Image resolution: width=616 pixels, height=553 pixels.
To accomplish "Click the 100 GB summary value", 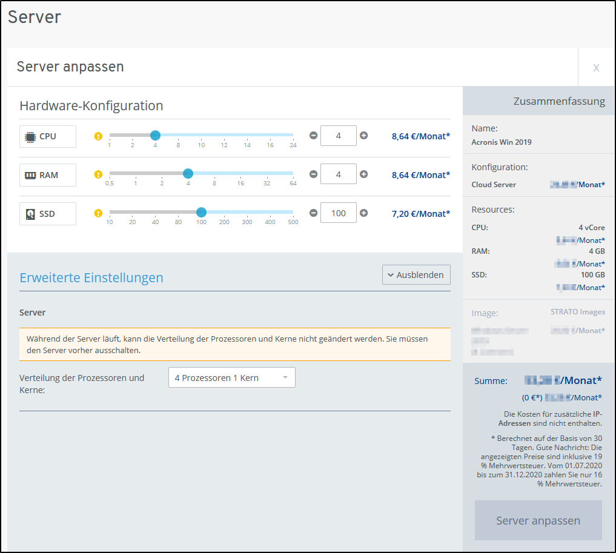I will [593, 275].
